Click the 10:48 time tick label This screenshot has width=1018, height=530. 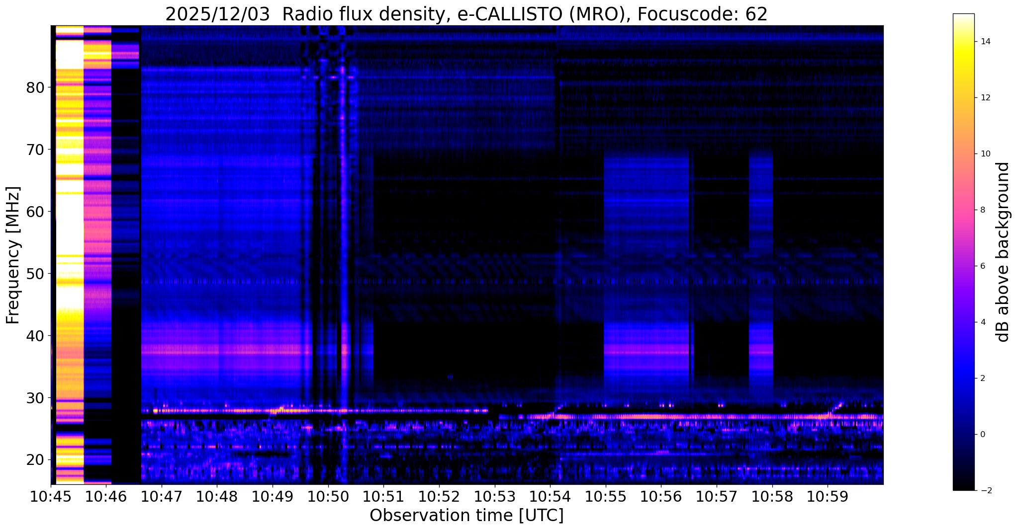217,497
